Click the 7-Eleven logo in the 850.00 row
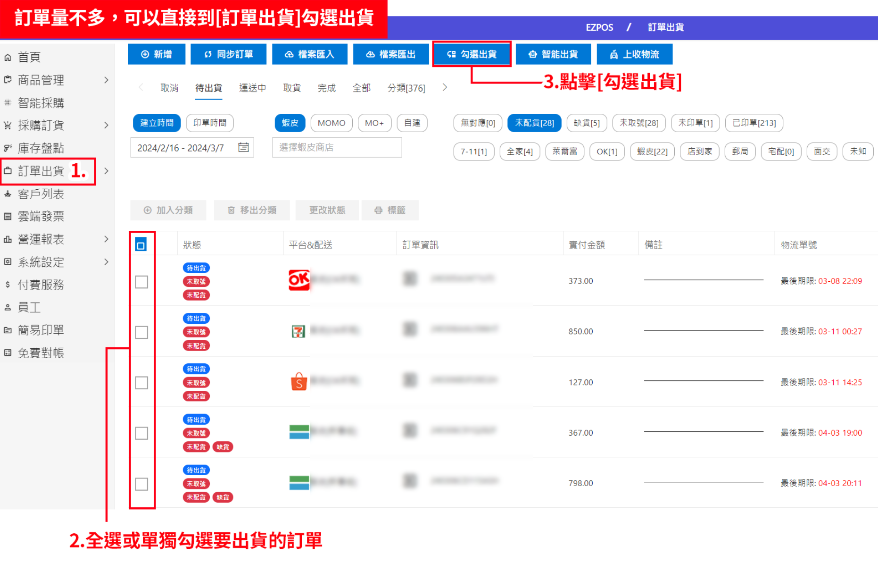Screen dimensions: 878x563 (298, 331)
